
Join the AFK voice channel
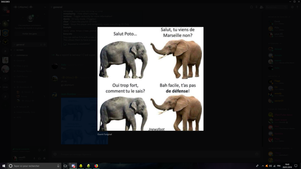19,117
